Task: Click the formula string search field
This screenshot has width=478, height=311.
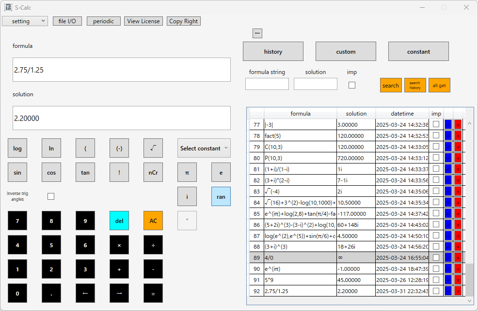Action: tap(267, 84)
